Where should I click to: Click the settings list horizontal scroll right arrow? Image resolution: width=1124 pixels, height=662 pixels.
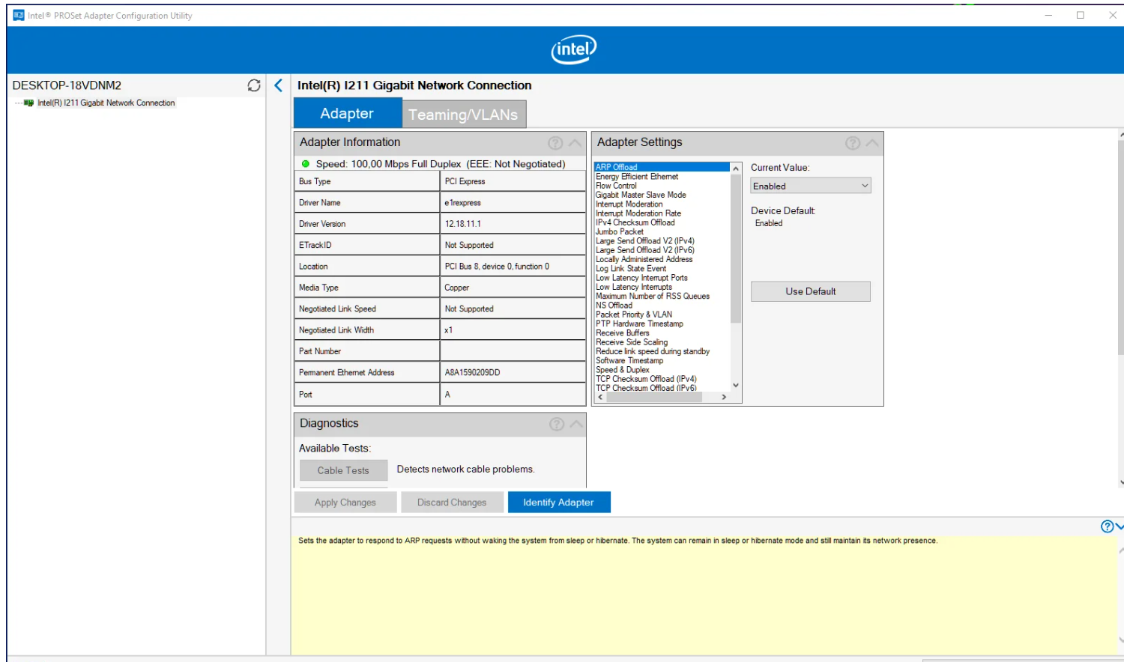click(x=724, y=398)
